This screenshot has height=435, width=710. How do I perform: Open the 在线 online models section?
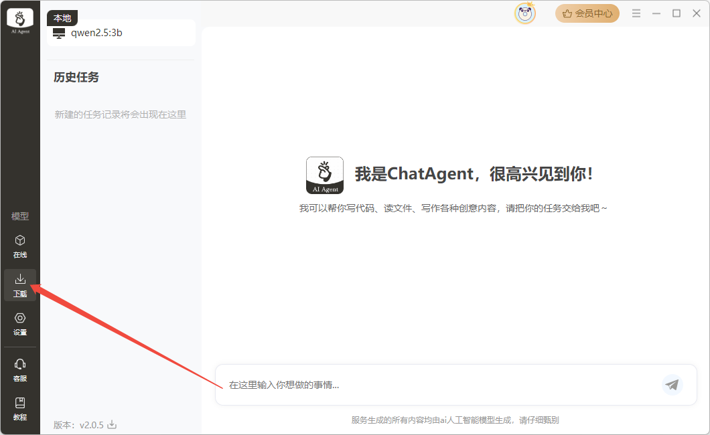coord(20,246)
